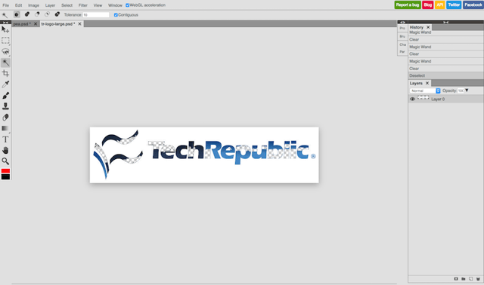Choose the fifth selection mode icon
Viewport: 484px width, 285px height.
point(57,14)
